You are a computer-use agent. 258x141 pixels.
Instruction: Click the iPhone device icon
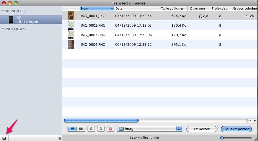[x=11, y=20]
